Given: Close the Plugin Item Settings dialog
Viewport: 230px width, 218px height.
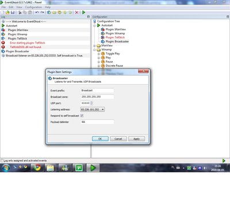Looking at the screenshot, I should 143,71.
